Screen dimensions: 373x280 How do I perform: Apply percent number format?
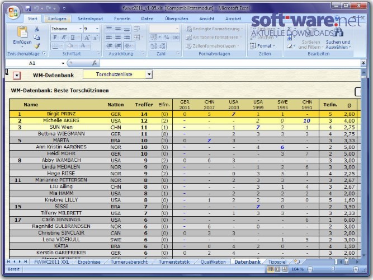(x=167, y=38)
